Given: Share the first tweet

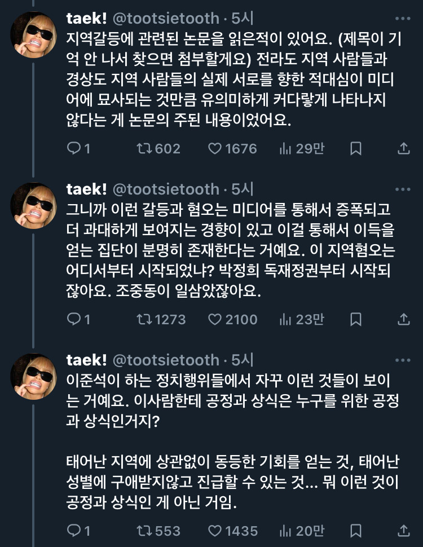Looking at the screenshot, I should 404,148.
